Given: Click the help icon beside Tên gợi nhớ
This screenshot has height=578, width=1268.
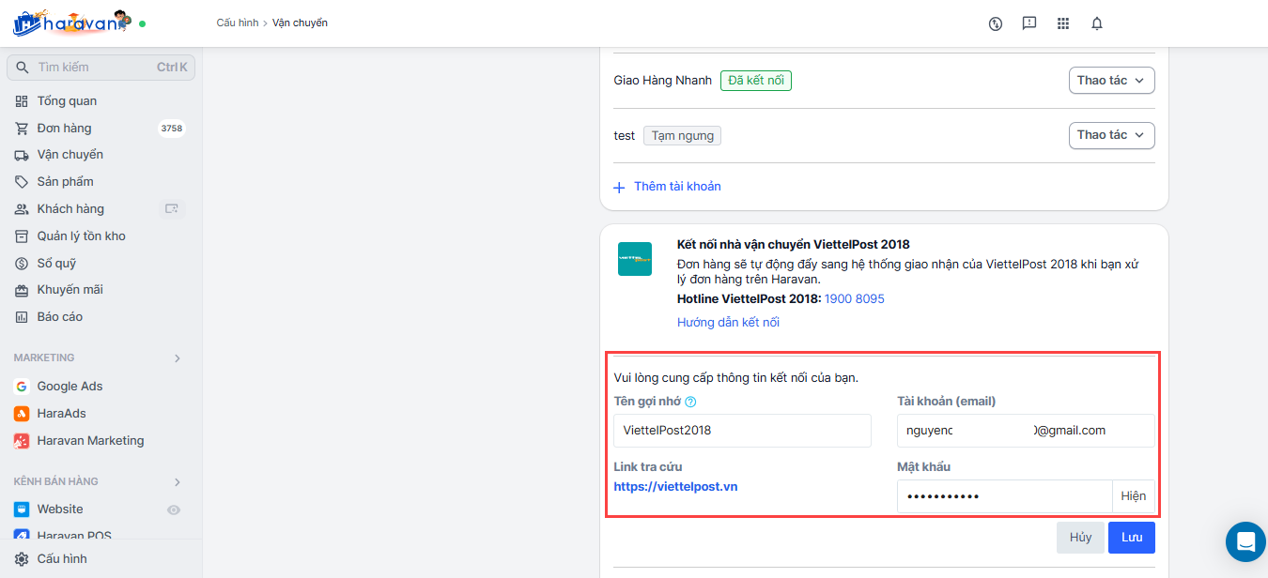Looking at the screenshot, I should pos(690,402).
